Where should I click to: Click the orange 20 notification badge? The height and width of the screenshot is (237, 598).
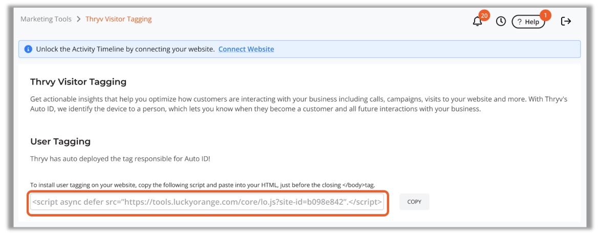click(484, 15)
